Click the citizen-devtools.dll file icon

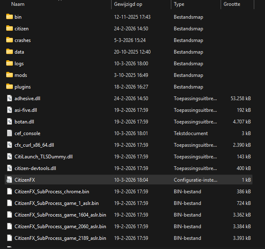10,168
